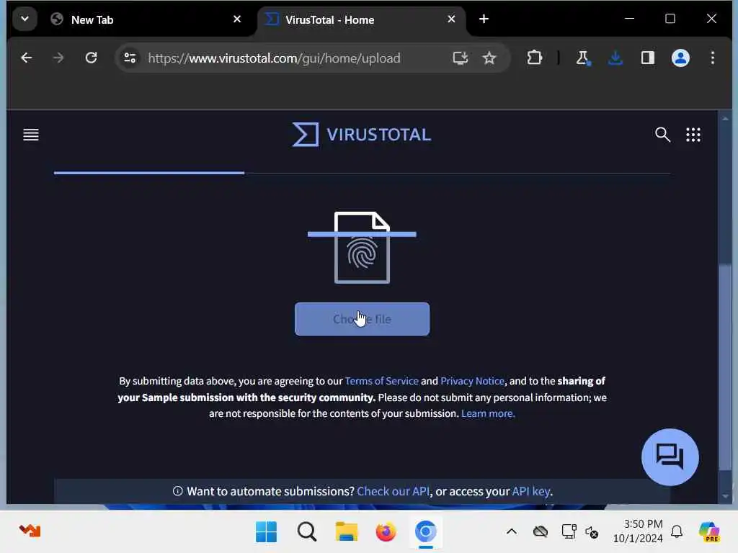The image size is (738, 553).
Task: Click the muted volume tray icon
Action: [x=592, y=532]
